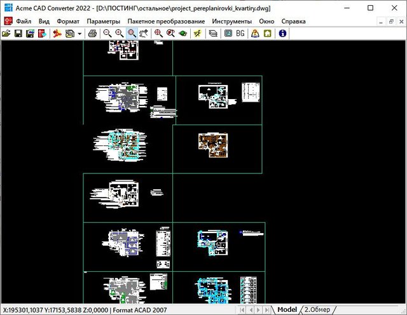Click the Zoom In magnifier icon
This screenshot has height=315, width=407.
tap(120, 33)
